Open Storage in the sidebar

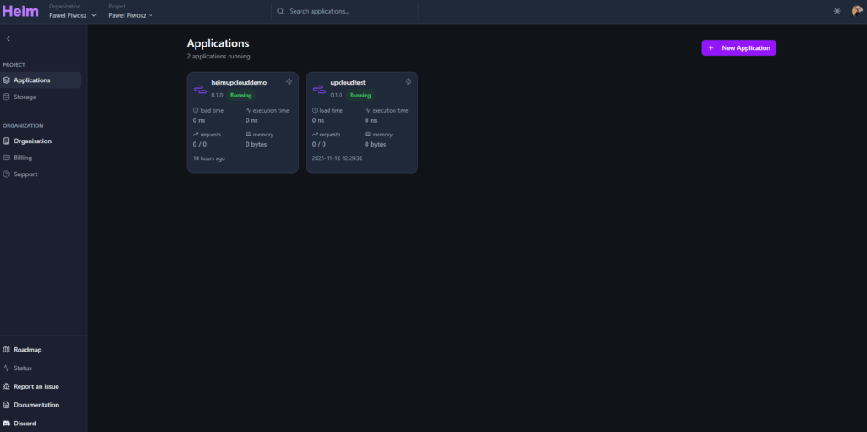[x=41, y=97]
